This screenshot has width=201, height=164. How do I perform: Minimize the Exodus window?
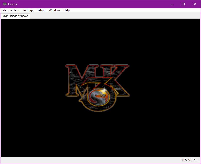pyautogui.click(x=172, y=4)
